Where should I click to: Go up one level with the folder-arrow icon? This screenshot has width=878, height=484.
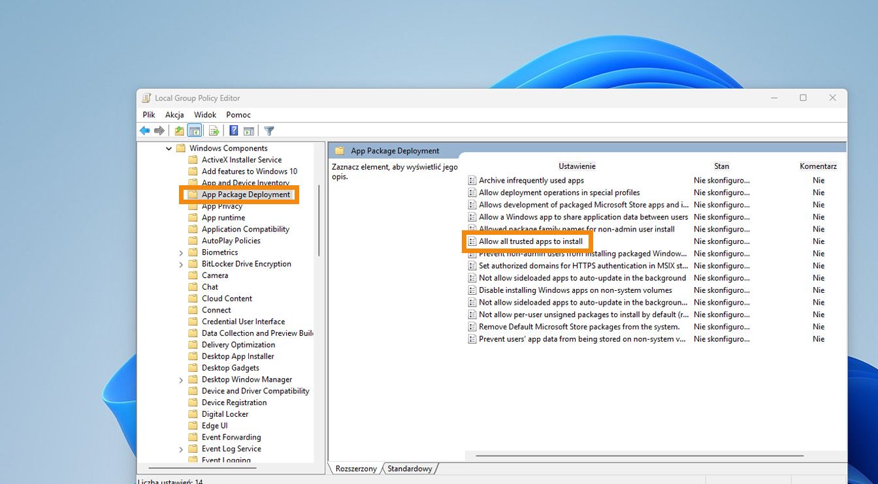[x=179, y=130]
